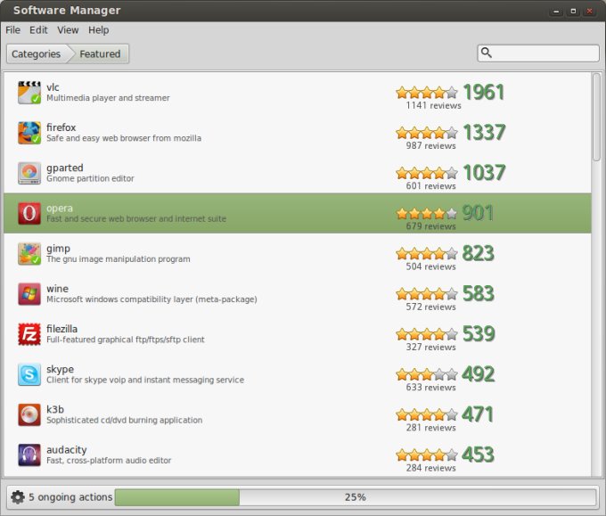Screen dimensions: 606x516
Task: Click the VLC media player icon
Action: [x=29, y=92]
